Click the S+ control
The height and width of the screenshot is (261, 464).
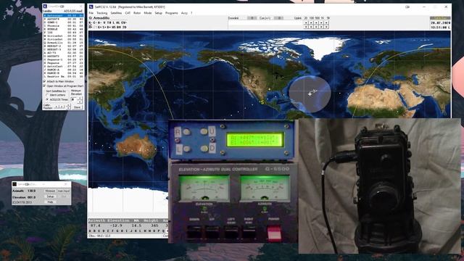pyautogui.click(x=104, y=27)
